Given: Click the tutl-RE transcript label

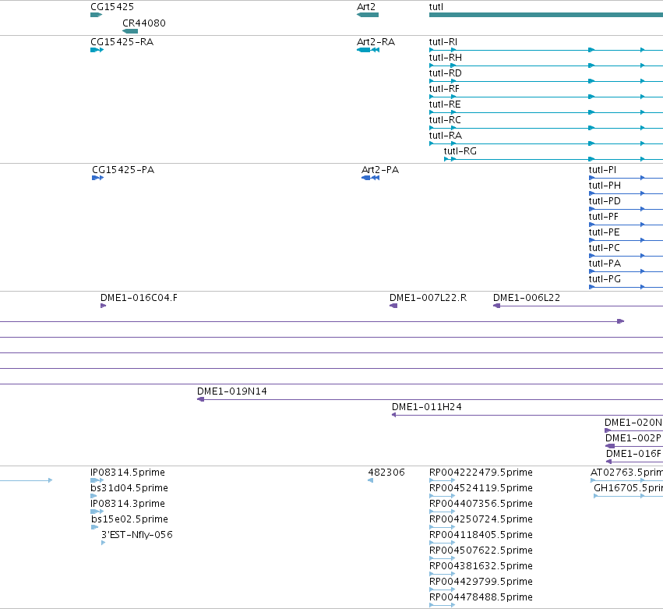Looking at the screenshot, I should 445,104.
